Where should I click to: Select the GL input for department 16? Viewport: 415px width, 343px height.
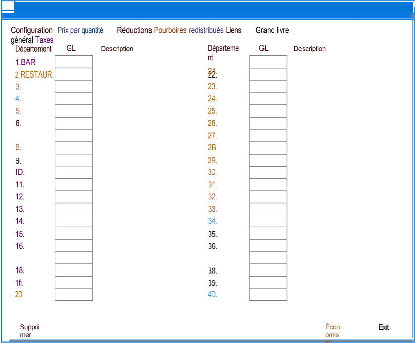pyautogui.click(x=74, y=246)
